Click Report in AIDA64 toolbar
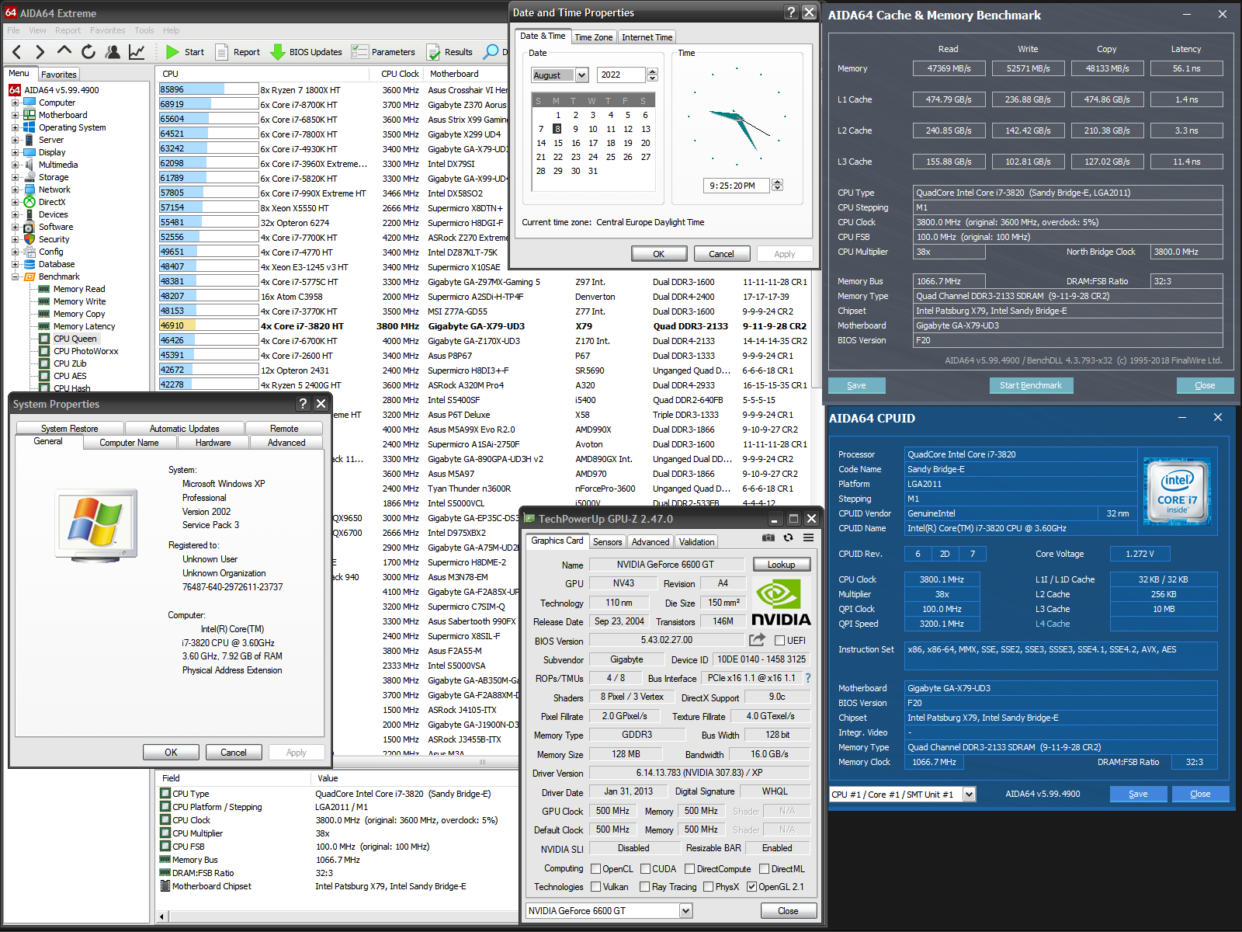1242x932 pixels. [x=238, y=52]
